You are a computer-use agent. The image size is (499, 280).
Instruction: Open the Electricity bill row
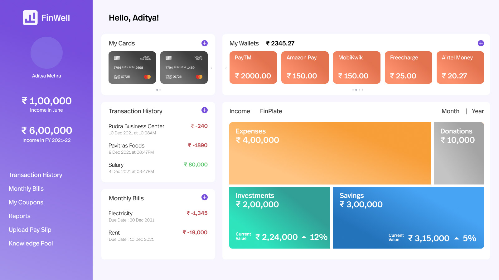point(158,216)
